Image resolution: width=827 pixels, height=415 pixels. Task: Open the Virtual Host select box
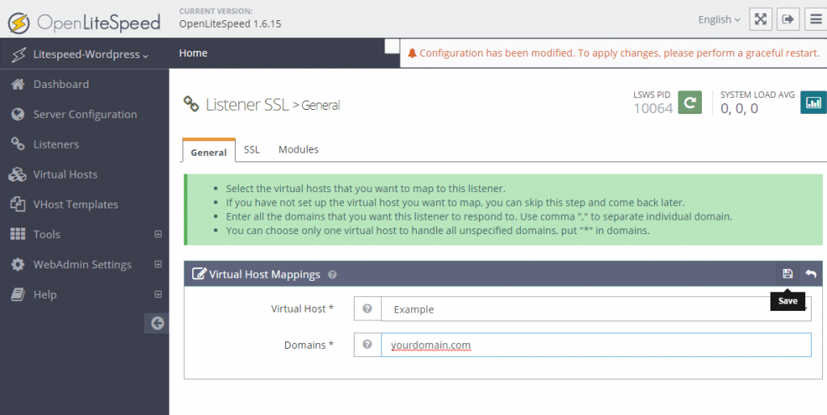596,309
